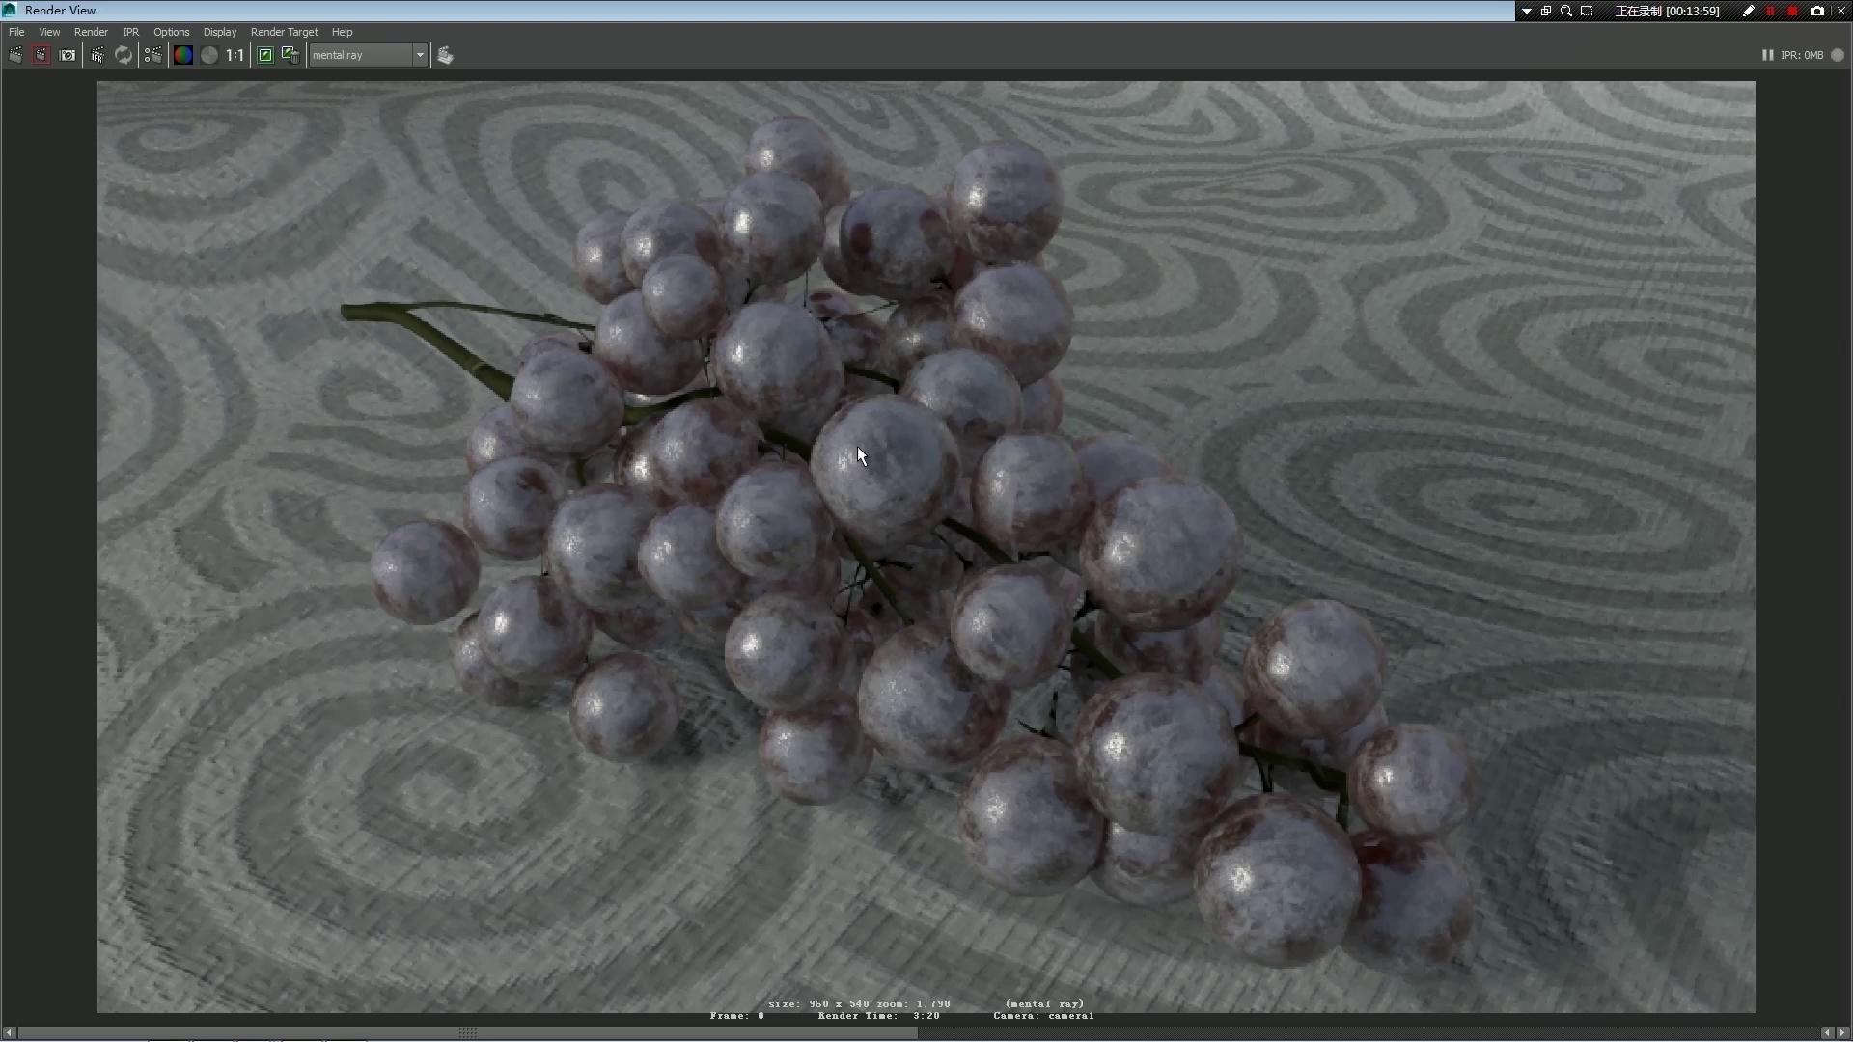
Task: Toggle the alpha channel display
Action: pyautogui.click(x=208, y=55)
